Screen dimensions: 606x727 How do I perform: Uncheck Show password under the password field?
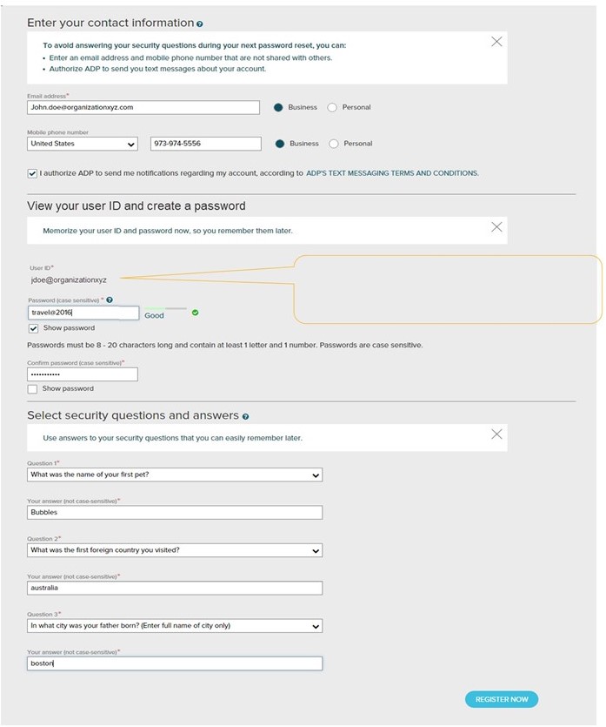tap(33, 328)
